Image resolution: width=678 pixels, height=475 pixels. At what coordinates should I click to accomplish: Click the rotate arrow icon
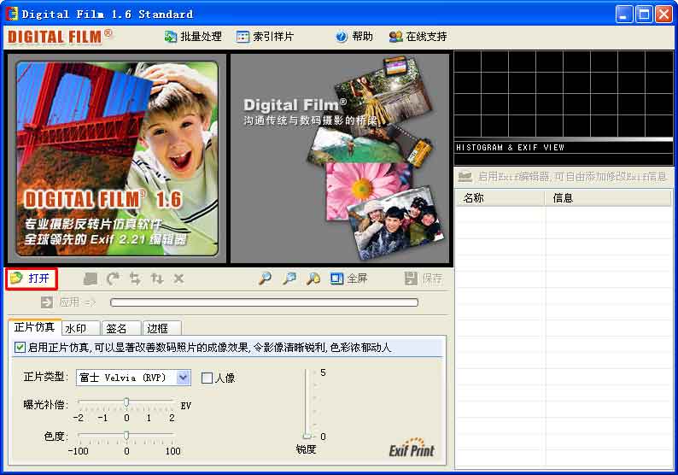(x=114, y=279)
